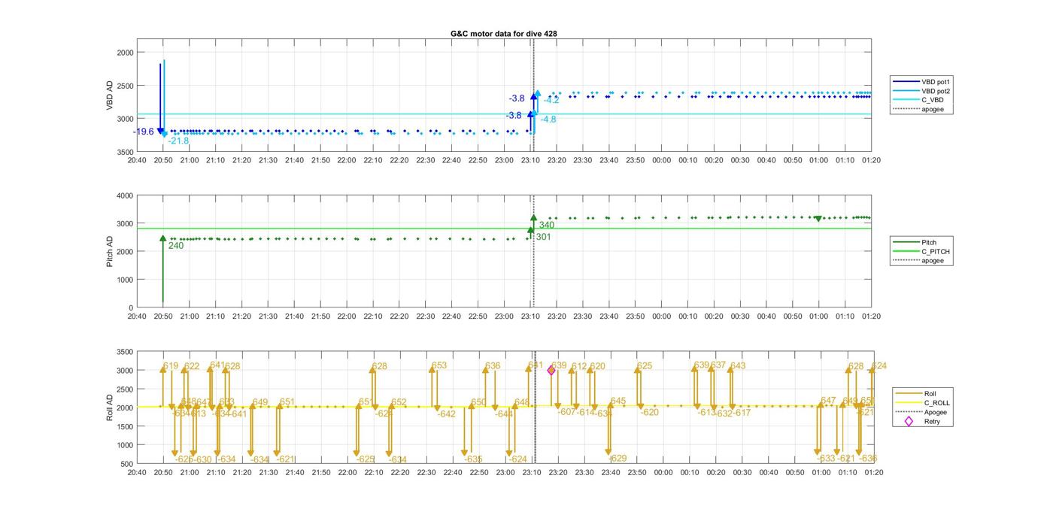1053x521 pixels.
Task: Click the '2000' tick on VBD AD axis
Action: pos(125,53)
